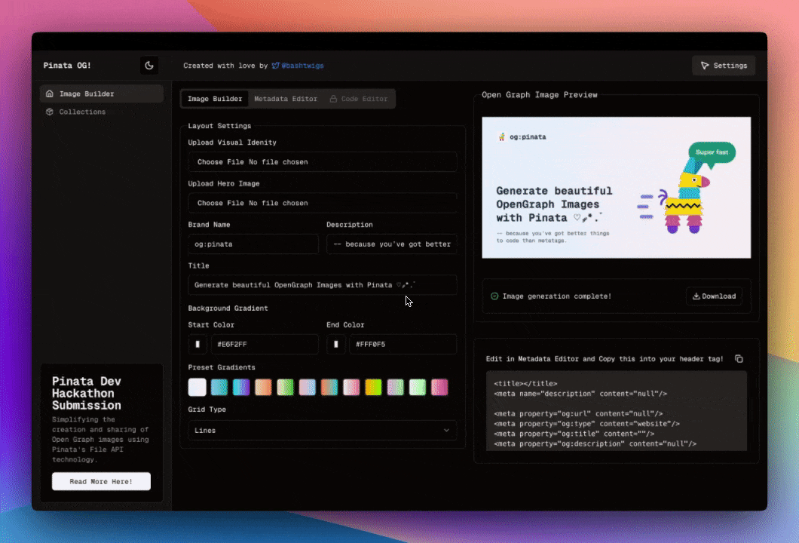Select the yellow-green preset gradient

373,388
